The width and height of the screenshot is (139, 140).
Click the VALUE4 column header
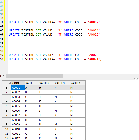[78, 83]
